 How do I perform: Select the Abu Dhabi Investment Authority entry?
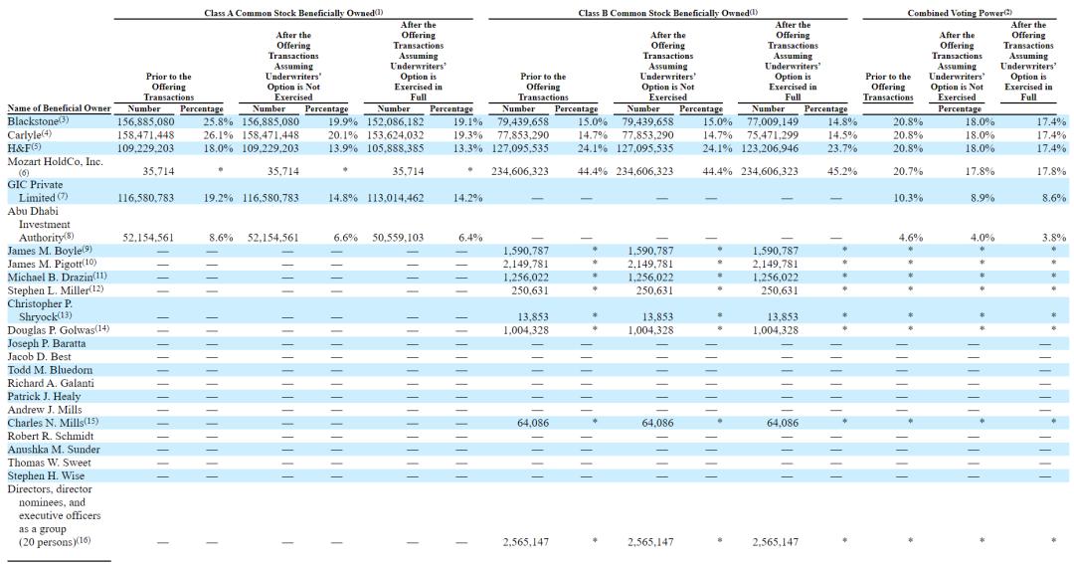point(45,225)
